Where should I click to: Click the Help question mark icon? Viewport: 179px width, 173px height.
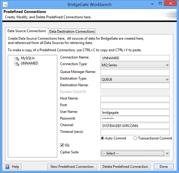point(7,167)
